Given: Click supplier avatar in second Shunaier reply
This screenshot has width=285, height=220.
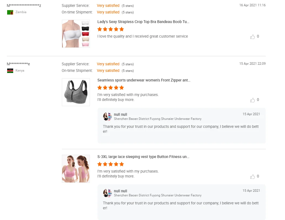Looking at the screenshot, I should [107, 193].
